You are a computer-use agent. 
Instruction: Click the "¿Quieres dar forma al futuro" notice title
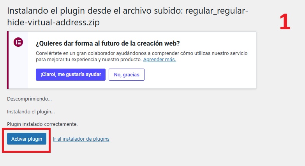[108, 43]
